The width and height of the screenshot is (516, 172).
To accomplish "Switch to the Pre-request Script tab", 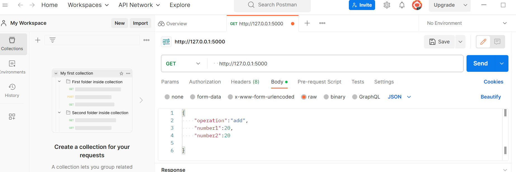I will tap(319, 82).
